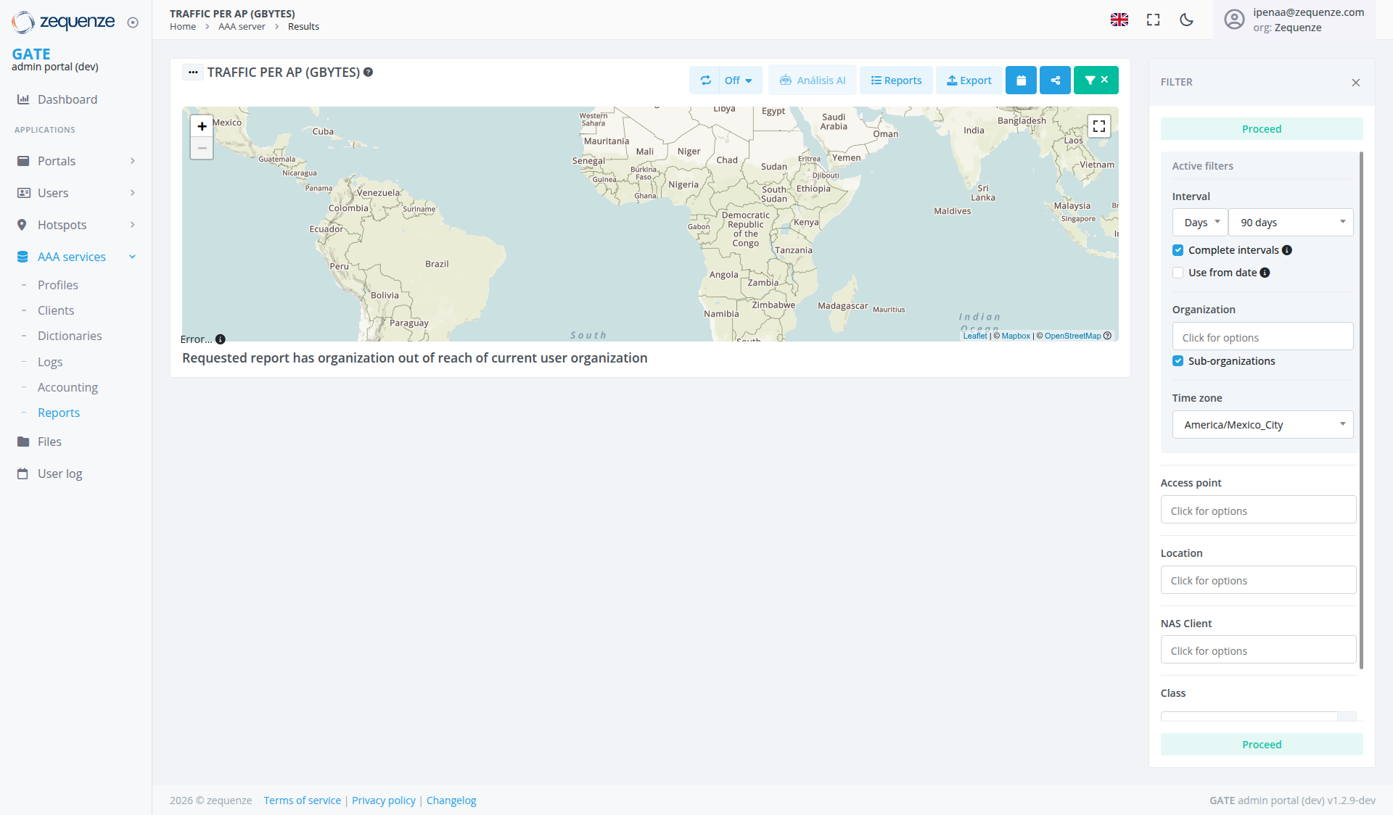Viewport: 1393px width, 815px height.
Task: Disable the Complete intervals checkbox
Action: [x=1178, y=249]
